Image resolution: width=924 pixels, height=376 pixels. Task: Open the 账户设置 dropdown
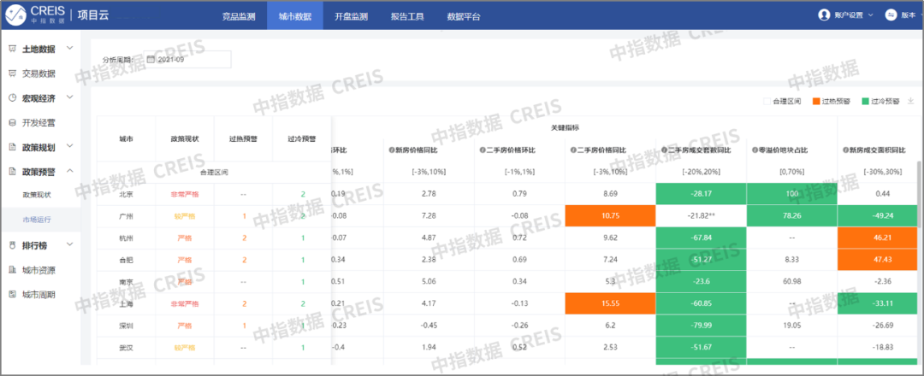[845, 15]
